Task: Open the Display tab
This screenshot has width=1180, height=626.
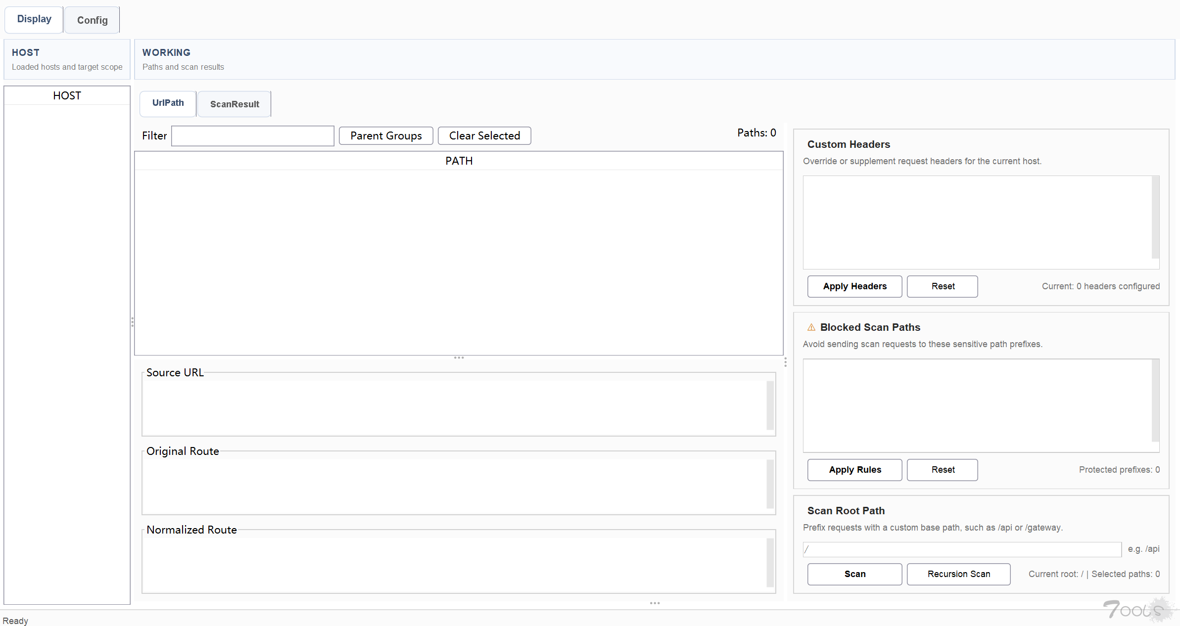Action: [x=34, y=19]
